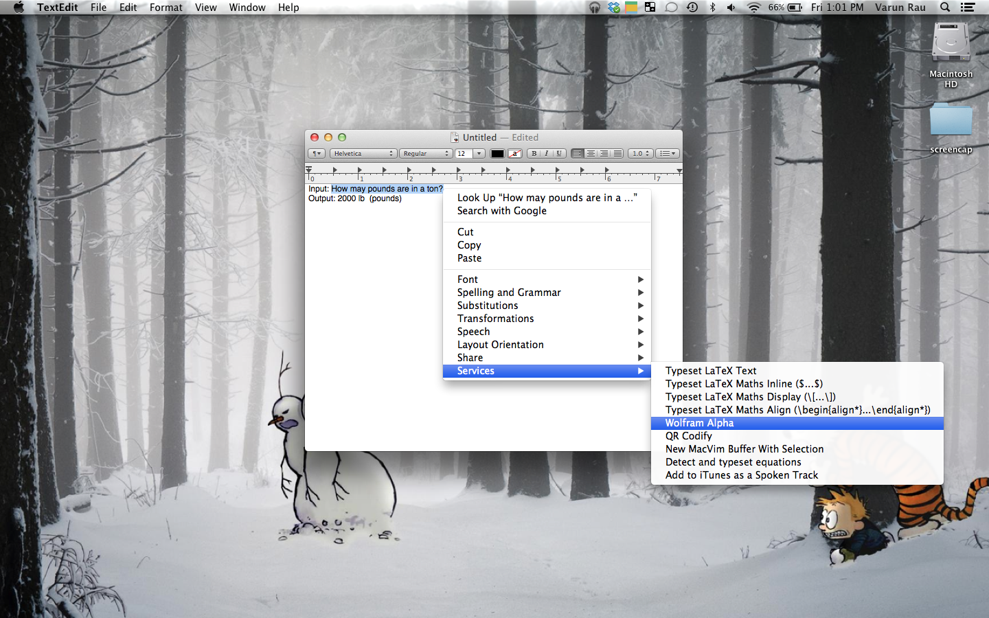Open the Regular typeface dropdown

[x=426, y=154]
